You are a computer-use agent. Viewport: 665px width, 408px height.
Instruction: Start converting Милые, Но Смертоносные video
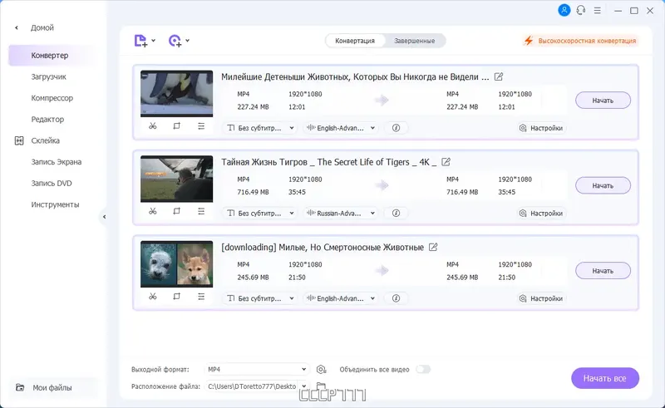(603, 271)
